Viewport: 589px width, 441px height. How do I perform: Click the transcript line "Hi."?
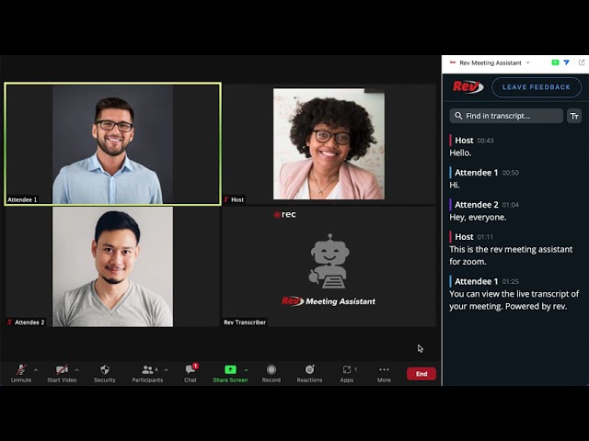point(455,186)
